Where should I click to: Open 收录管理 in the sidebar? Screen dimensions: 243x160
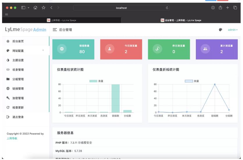[x=26, y=70]
